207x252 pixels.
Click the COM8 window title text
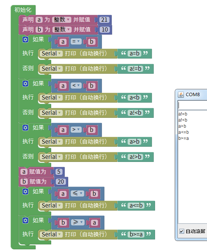193,95
